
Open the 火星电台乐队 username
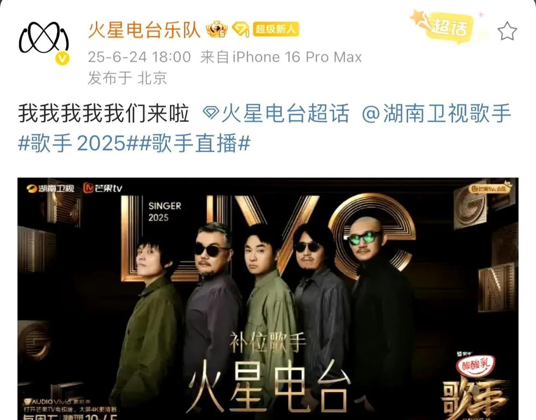(x=144, y=29)
